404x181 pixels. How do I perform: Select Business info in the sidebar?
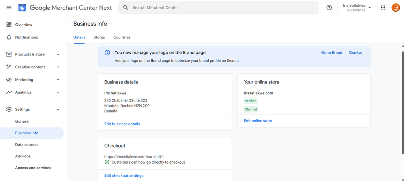(x=32, y=133)
